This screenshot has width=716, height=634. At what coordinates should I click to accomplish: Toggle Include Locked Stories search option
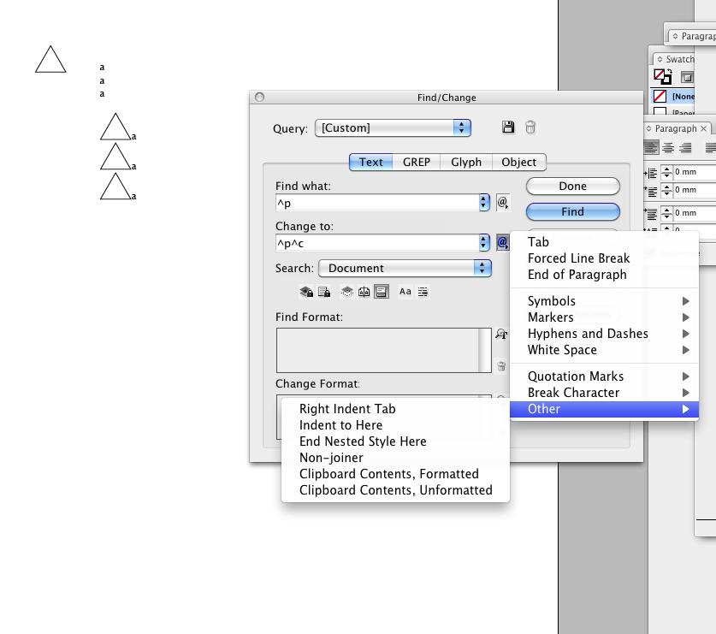324,292
